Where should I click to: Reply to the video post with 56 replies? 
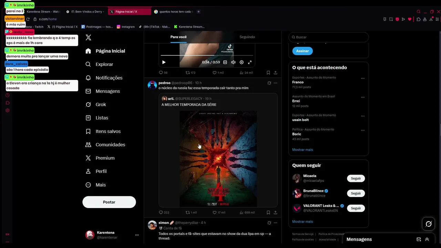pyautogui.click(x=163, y=73)
